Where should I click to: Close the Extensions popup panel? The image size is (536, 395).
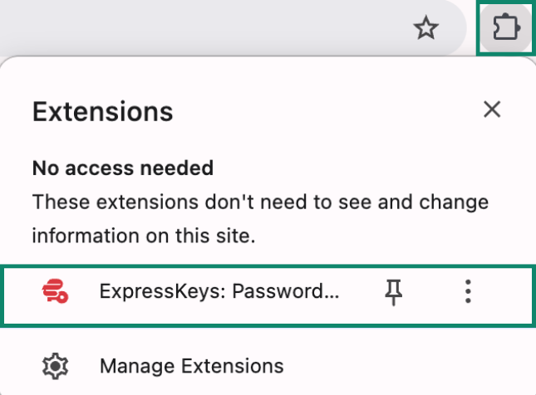[492, 110]
